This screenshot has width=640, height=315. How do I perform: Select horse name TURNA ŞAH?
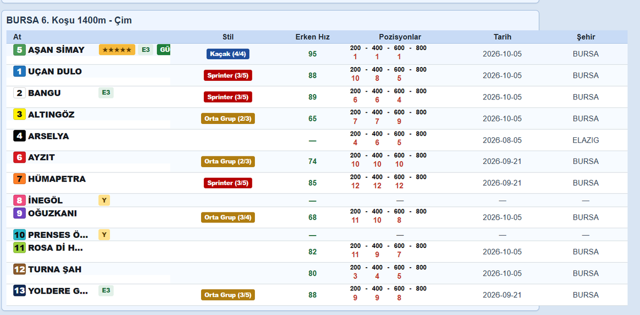54,269
